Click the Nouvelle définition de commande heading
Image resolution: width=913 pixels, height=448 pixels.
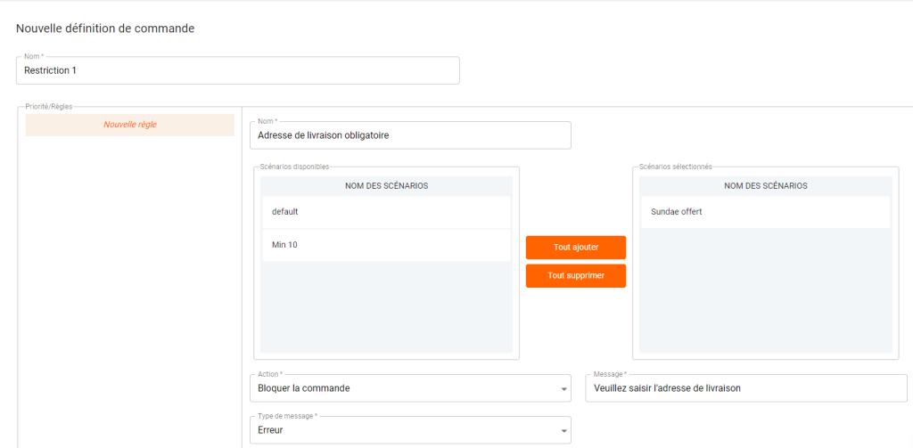tap(105, 29)
